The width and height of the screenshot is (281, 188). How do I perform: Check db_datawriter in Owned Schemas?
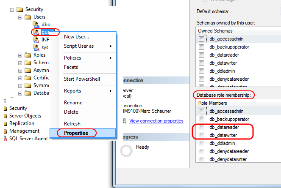coord(201,63)
